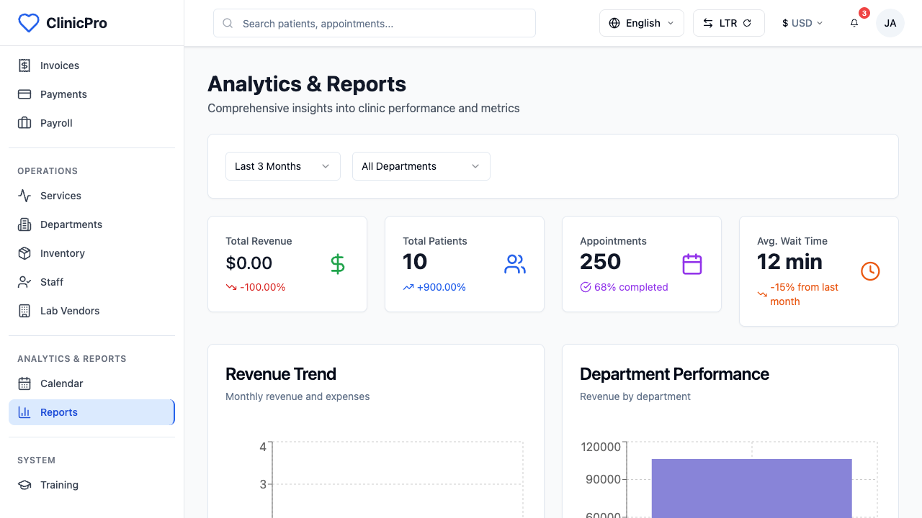Screen dimensions: 922x518
Task: Open the USD currency dropdown
Action: 802,23
